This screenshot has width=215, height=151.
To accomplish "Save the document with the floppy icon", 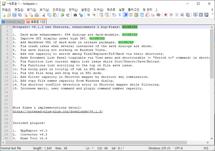I will pos(14,15).
